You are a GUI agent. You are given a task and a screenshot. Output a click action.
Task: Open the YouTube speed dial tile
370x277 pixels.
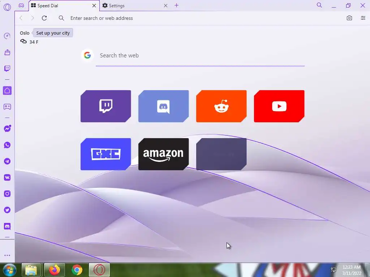279,106
